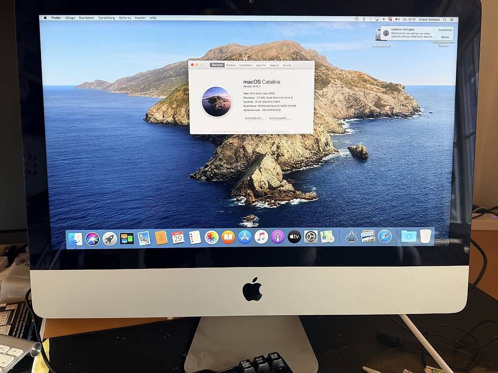This screenshot has width=498, height=373.
Task: Open the Liliane Galeano user menu
Action: (429, 20)
